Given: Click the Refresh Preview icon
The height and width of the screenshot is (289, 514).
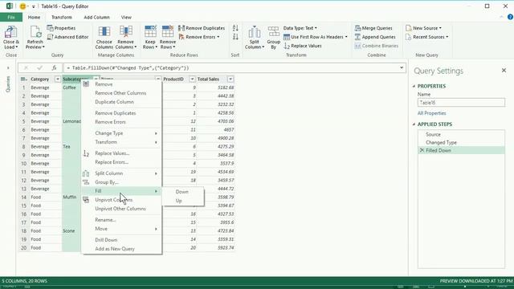Looking at the screenshot, I should 35,32.
